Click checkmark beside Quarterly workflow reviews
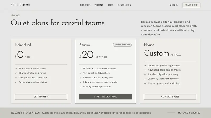This screenshot has width=211, height=118. pos(145,79)
